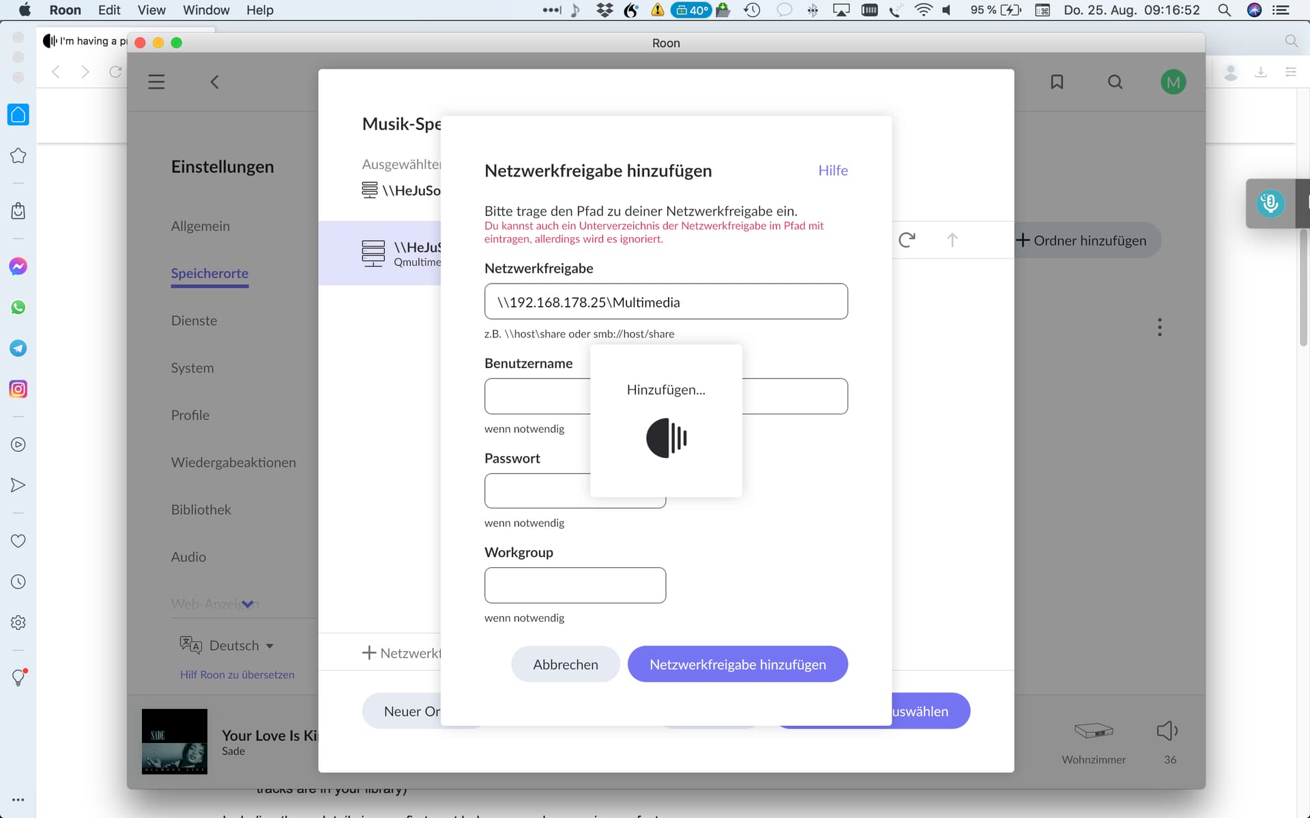Open Telegram icon in browser sidebar

pos(18,348)
